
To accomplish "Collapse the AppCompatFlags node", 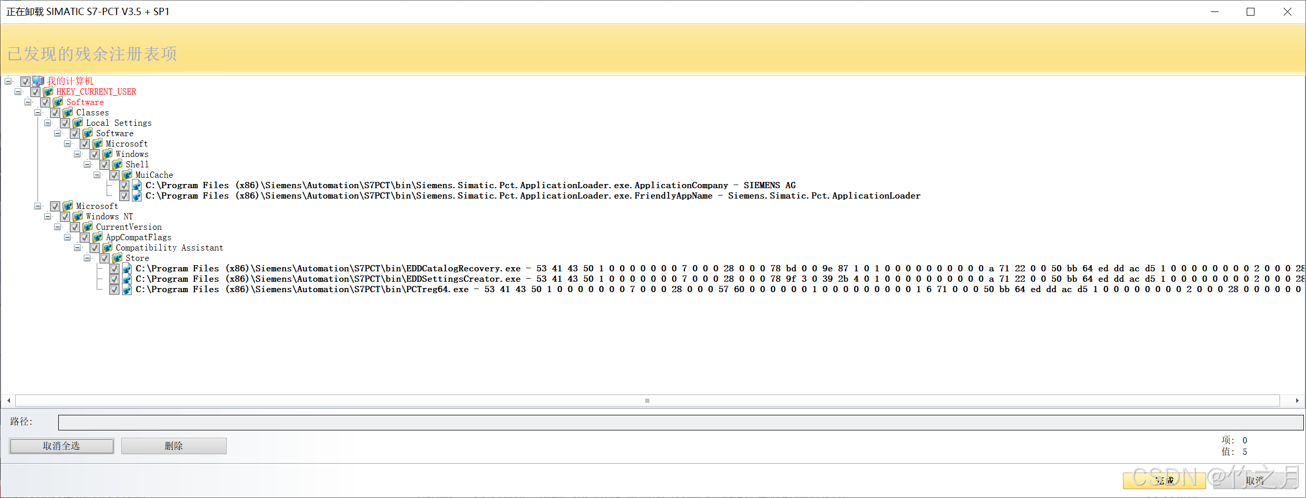I will tap(68, 237).
